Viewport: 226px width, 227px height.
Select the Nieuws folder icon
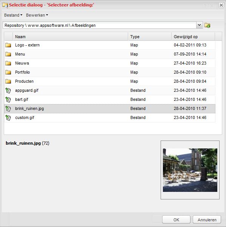(x=8, y=63)
